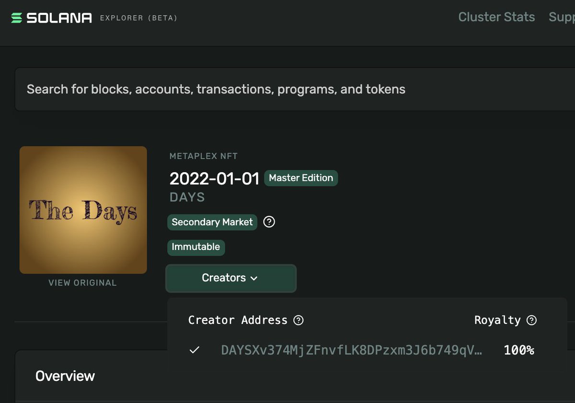Open help icon next to Royalty

click(531, 320)
